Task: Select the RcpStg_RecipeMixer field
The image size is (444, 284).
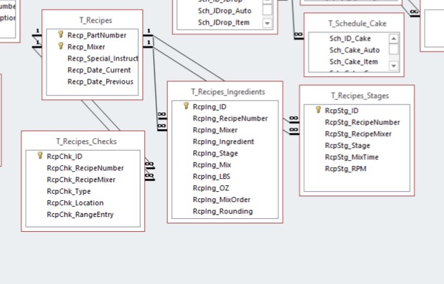Action: coord(358,134)
